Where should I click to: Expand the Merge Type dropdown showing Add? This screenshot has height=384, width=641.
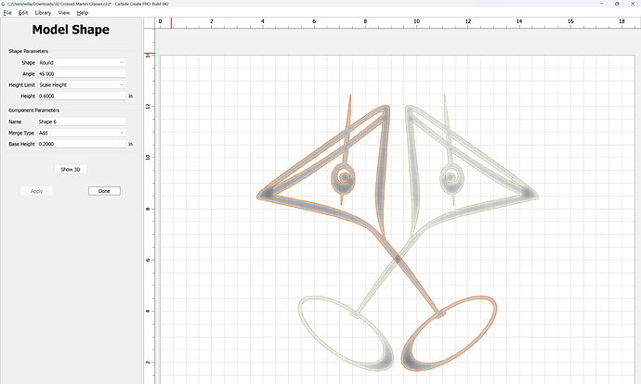pos(81,133)
